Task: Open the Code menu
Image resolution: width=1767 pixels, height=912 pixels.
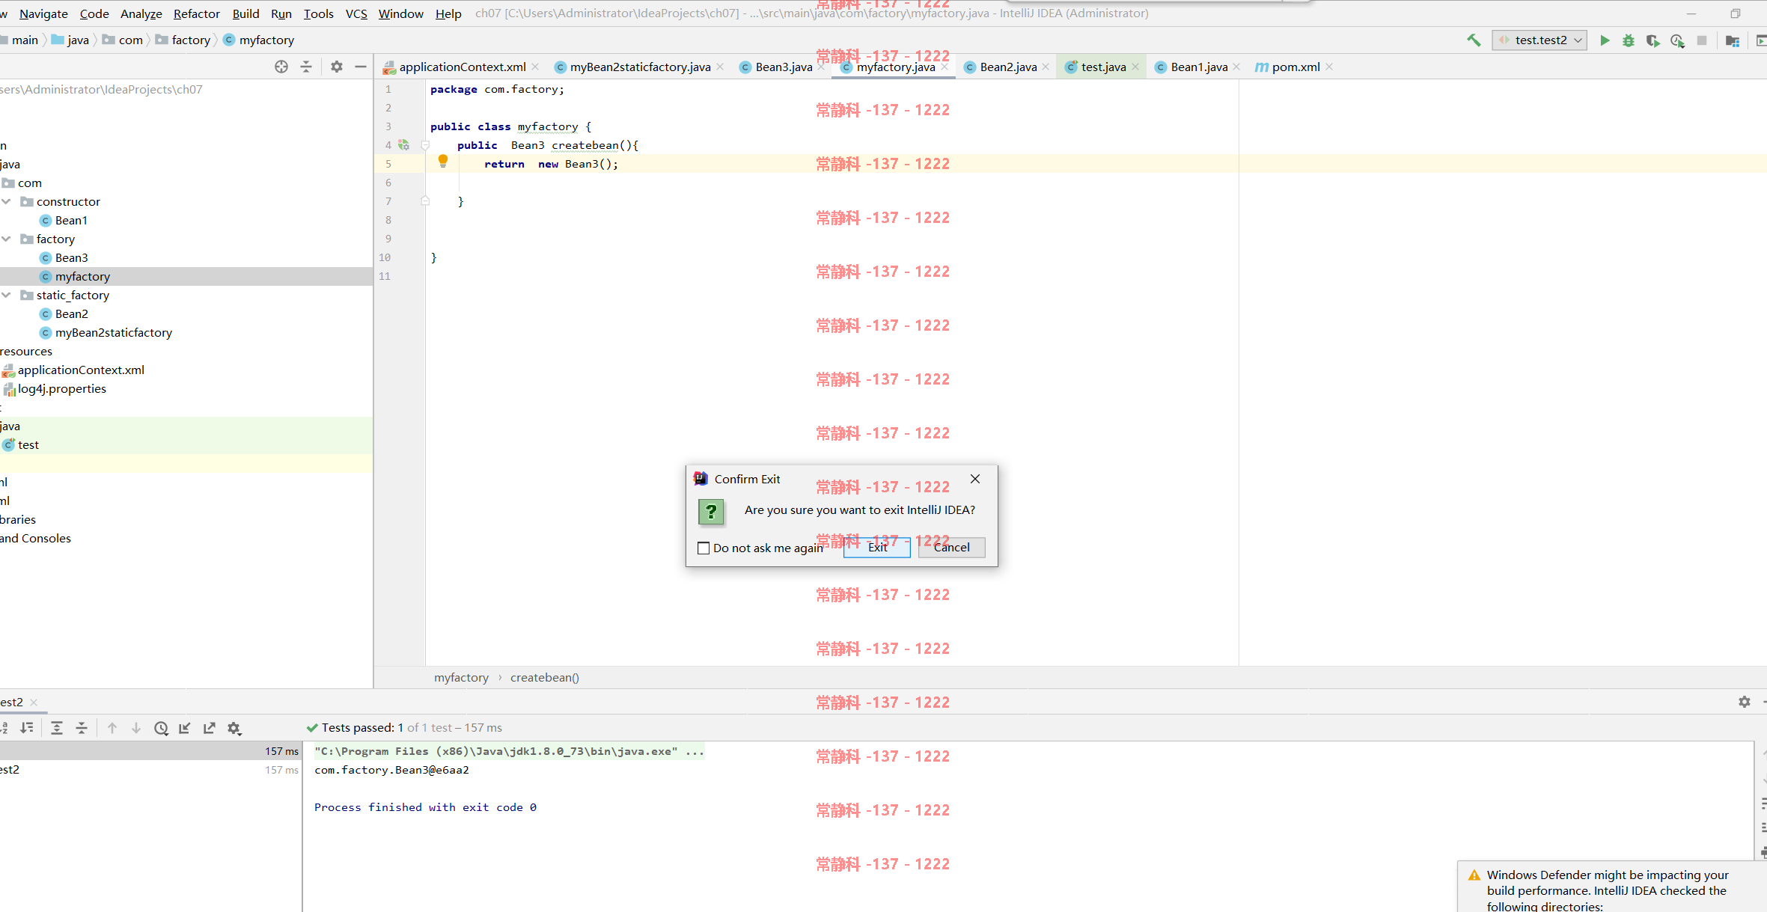Action: [x=94, y=13]
